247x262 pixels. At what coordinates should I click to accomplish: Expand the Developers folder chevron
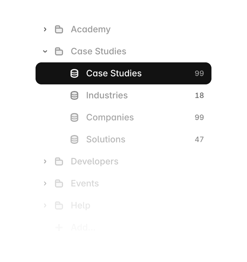click(x=45, y=161)
